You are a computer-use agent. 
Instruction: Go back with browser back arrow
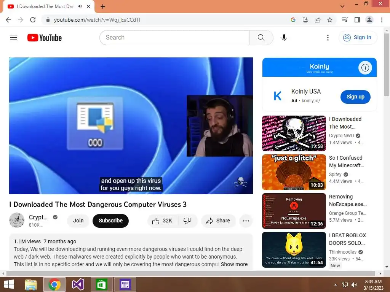coord(8,20)
